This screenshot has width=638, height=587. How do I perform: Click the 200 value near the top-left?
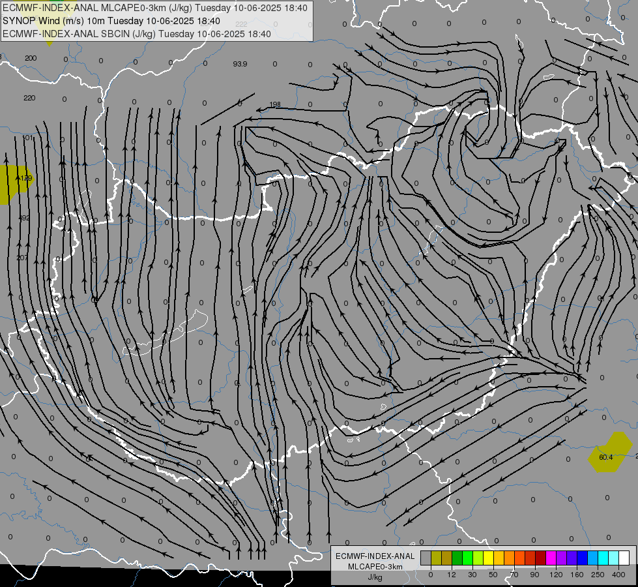coord(31,58)
